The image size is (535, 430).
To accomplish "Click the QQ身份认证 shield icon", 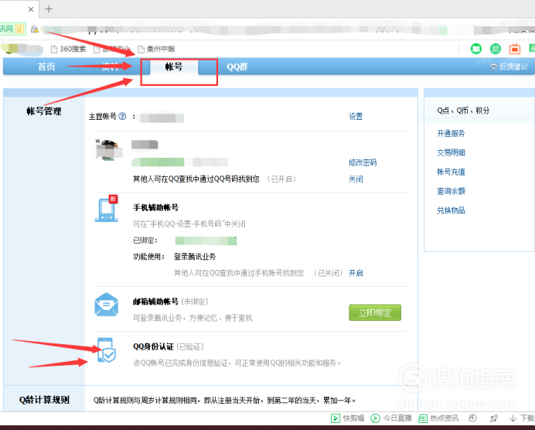I will click(x=107, y=351).
